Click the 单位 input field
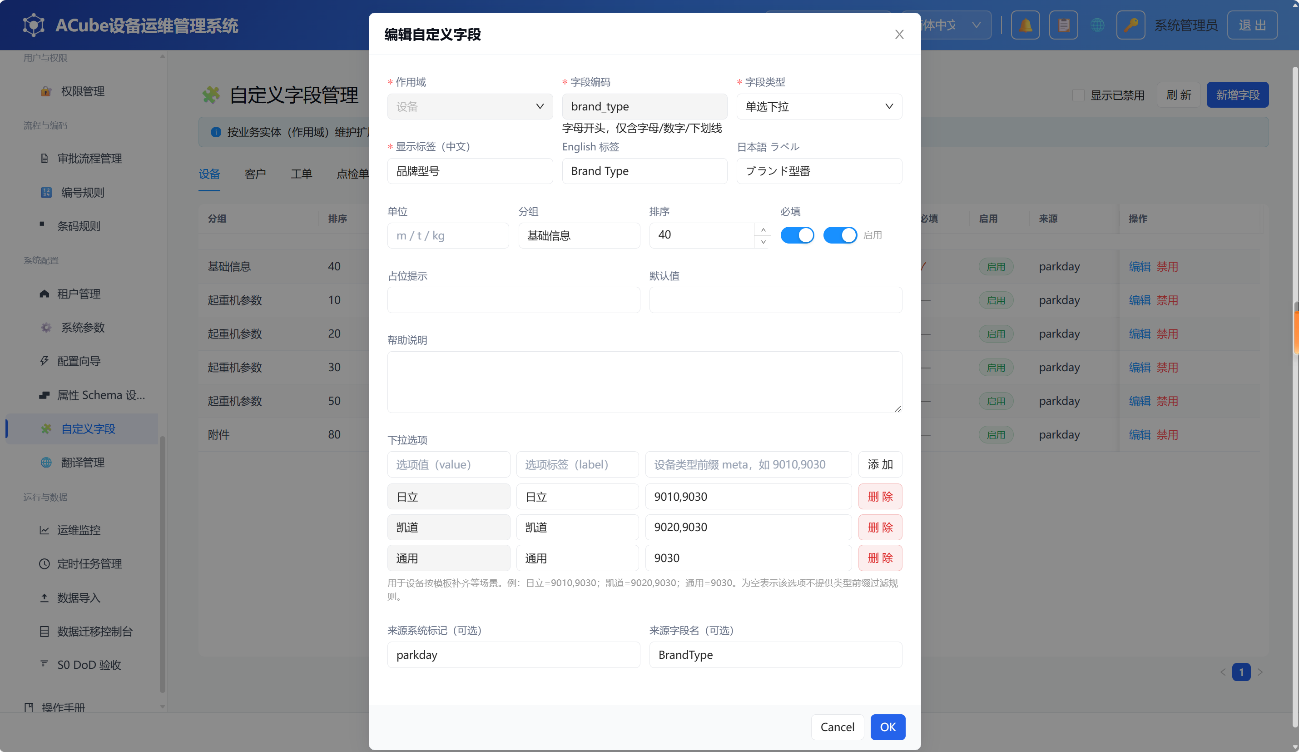 pos(448,235)
